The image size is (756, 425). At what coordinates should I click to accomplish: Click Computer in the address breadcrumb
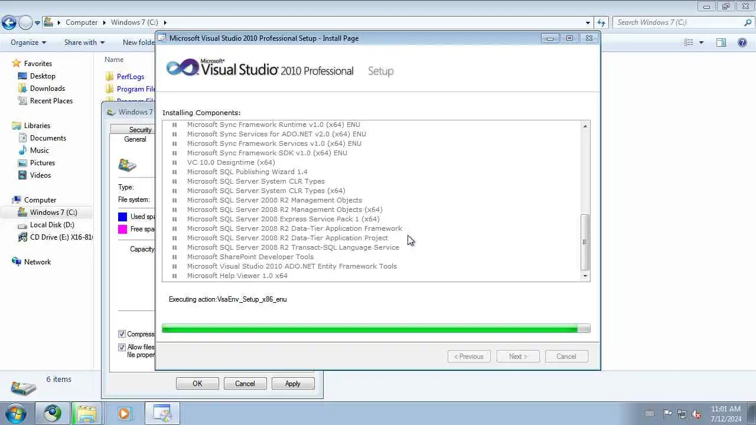(x=82, y=22)
